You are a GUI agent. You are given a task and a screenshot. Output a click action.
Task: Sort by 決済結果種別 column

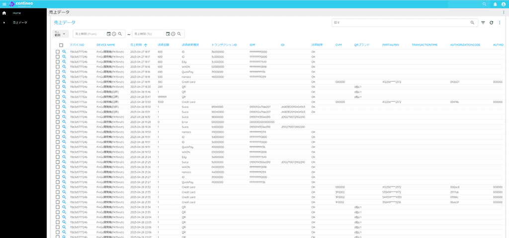tap(190, 45)
